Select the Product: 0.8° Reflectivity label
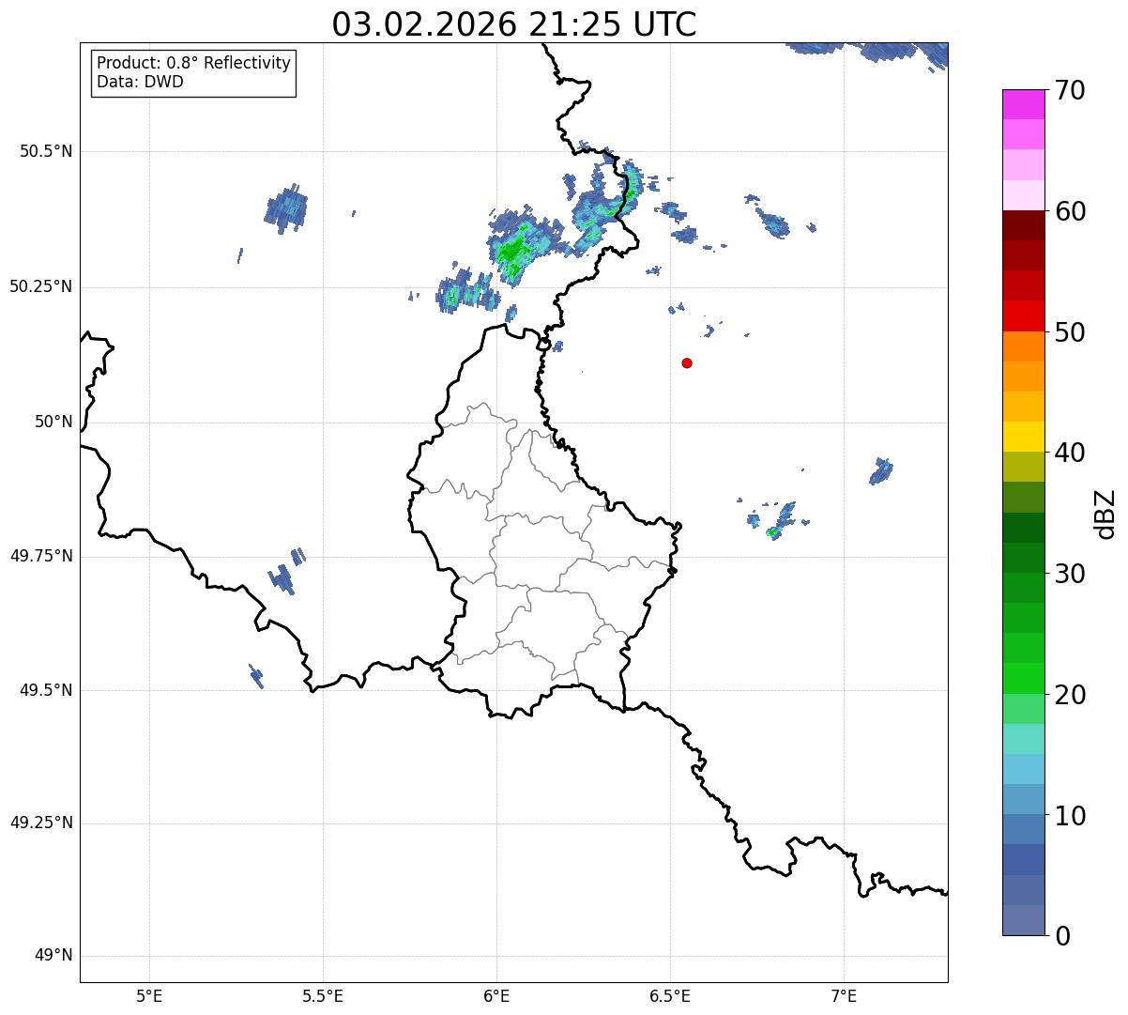 194,63
